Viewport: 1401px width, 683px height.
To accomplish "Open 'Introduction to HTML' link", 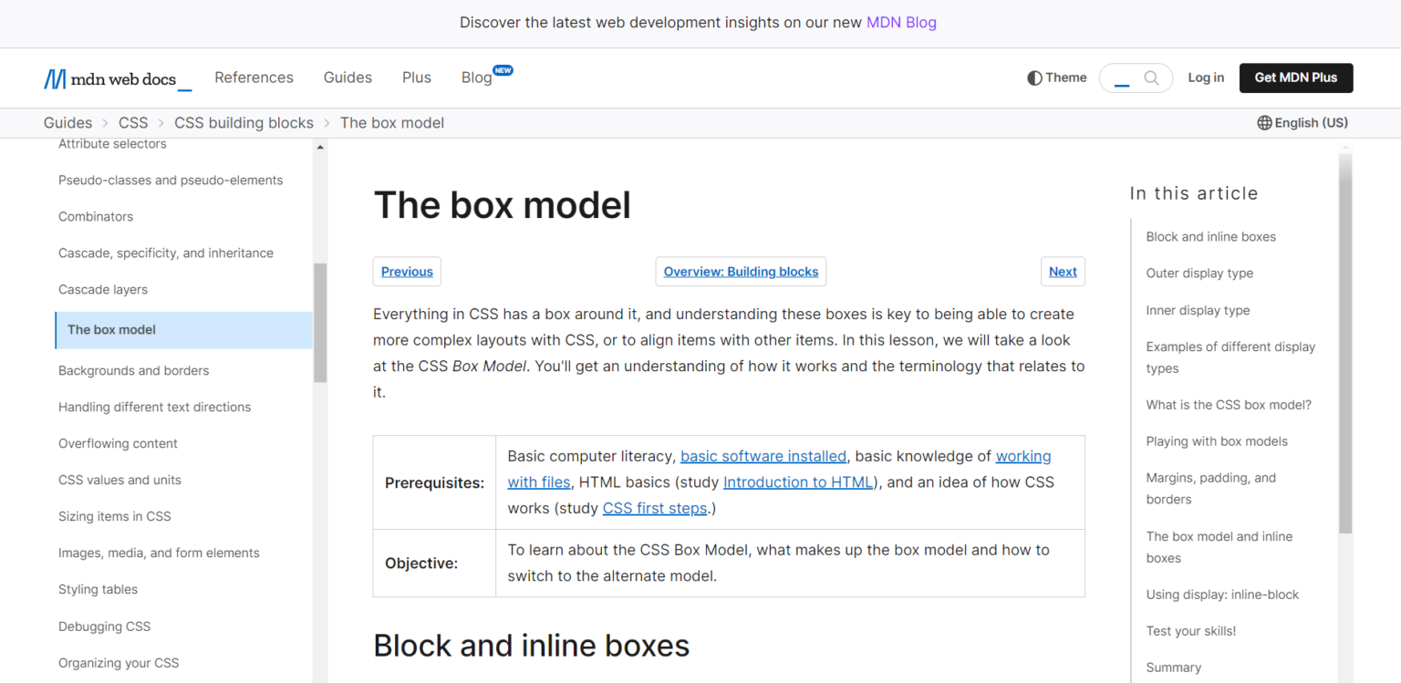I will [x=797, y=481].
